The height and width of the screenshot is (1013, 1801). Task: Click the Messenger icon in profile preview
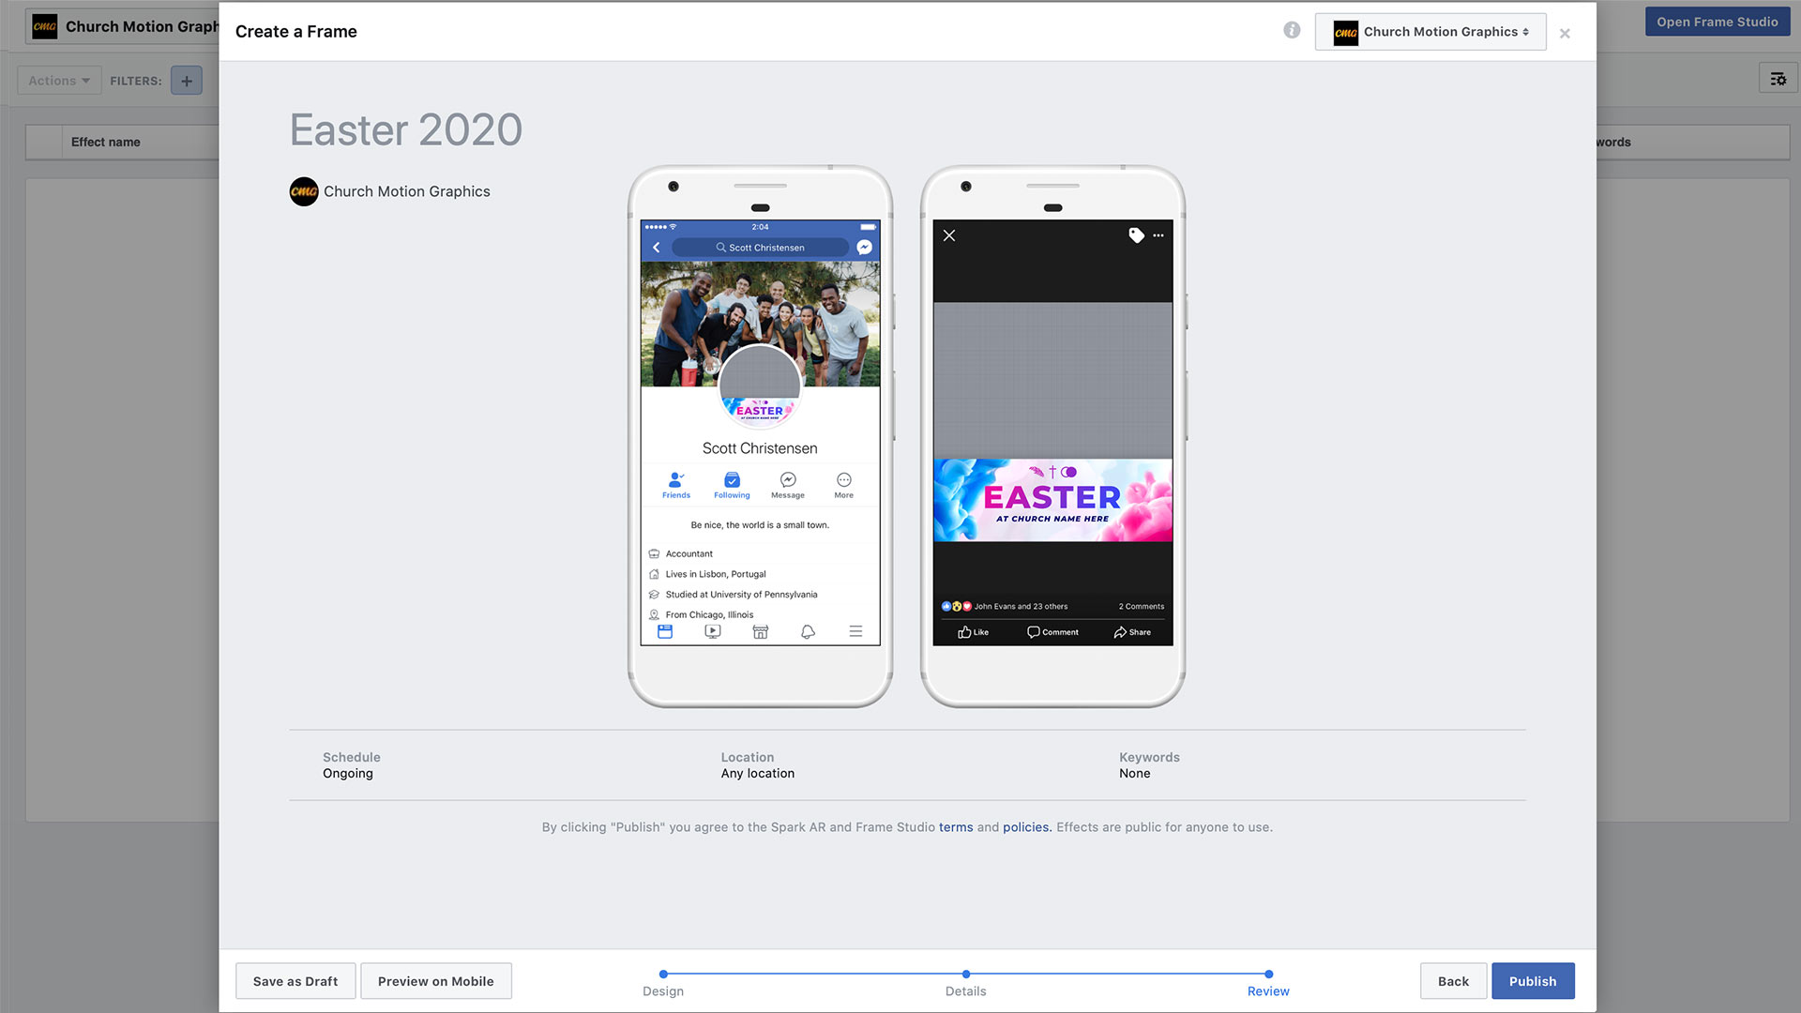(864, 248)
